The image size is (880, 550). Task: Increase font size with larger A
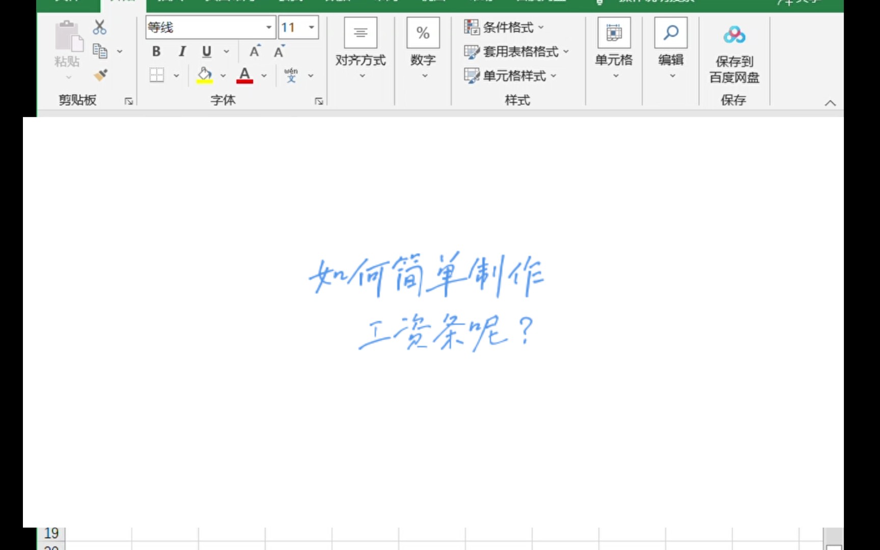pos(255,51)
